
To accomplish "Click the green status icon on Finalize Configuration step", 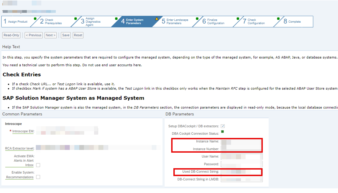I will click(x=238, y=19).
